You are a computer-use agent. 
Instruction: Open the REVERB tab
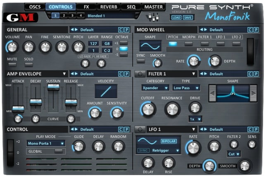pos(108,7)
